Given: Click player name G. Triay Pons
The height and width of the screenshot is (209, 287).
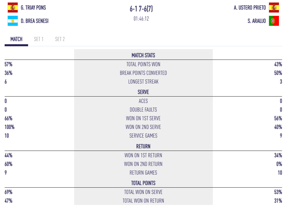Looking at the screenshot, I should pyautogui.click(x=33, y=8).
